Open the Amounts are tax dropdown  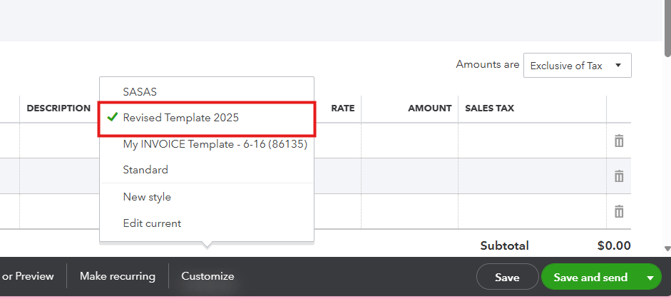pyautogui.click(x=577, y=66)
